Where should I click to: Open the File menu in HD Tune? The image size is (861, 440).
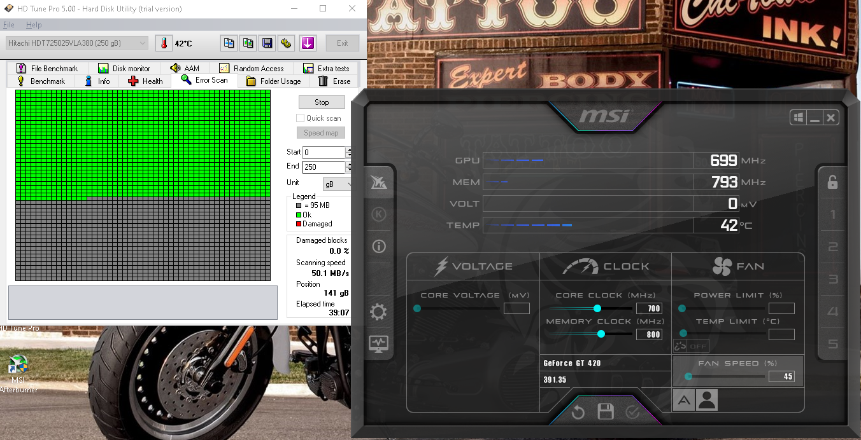9,25
